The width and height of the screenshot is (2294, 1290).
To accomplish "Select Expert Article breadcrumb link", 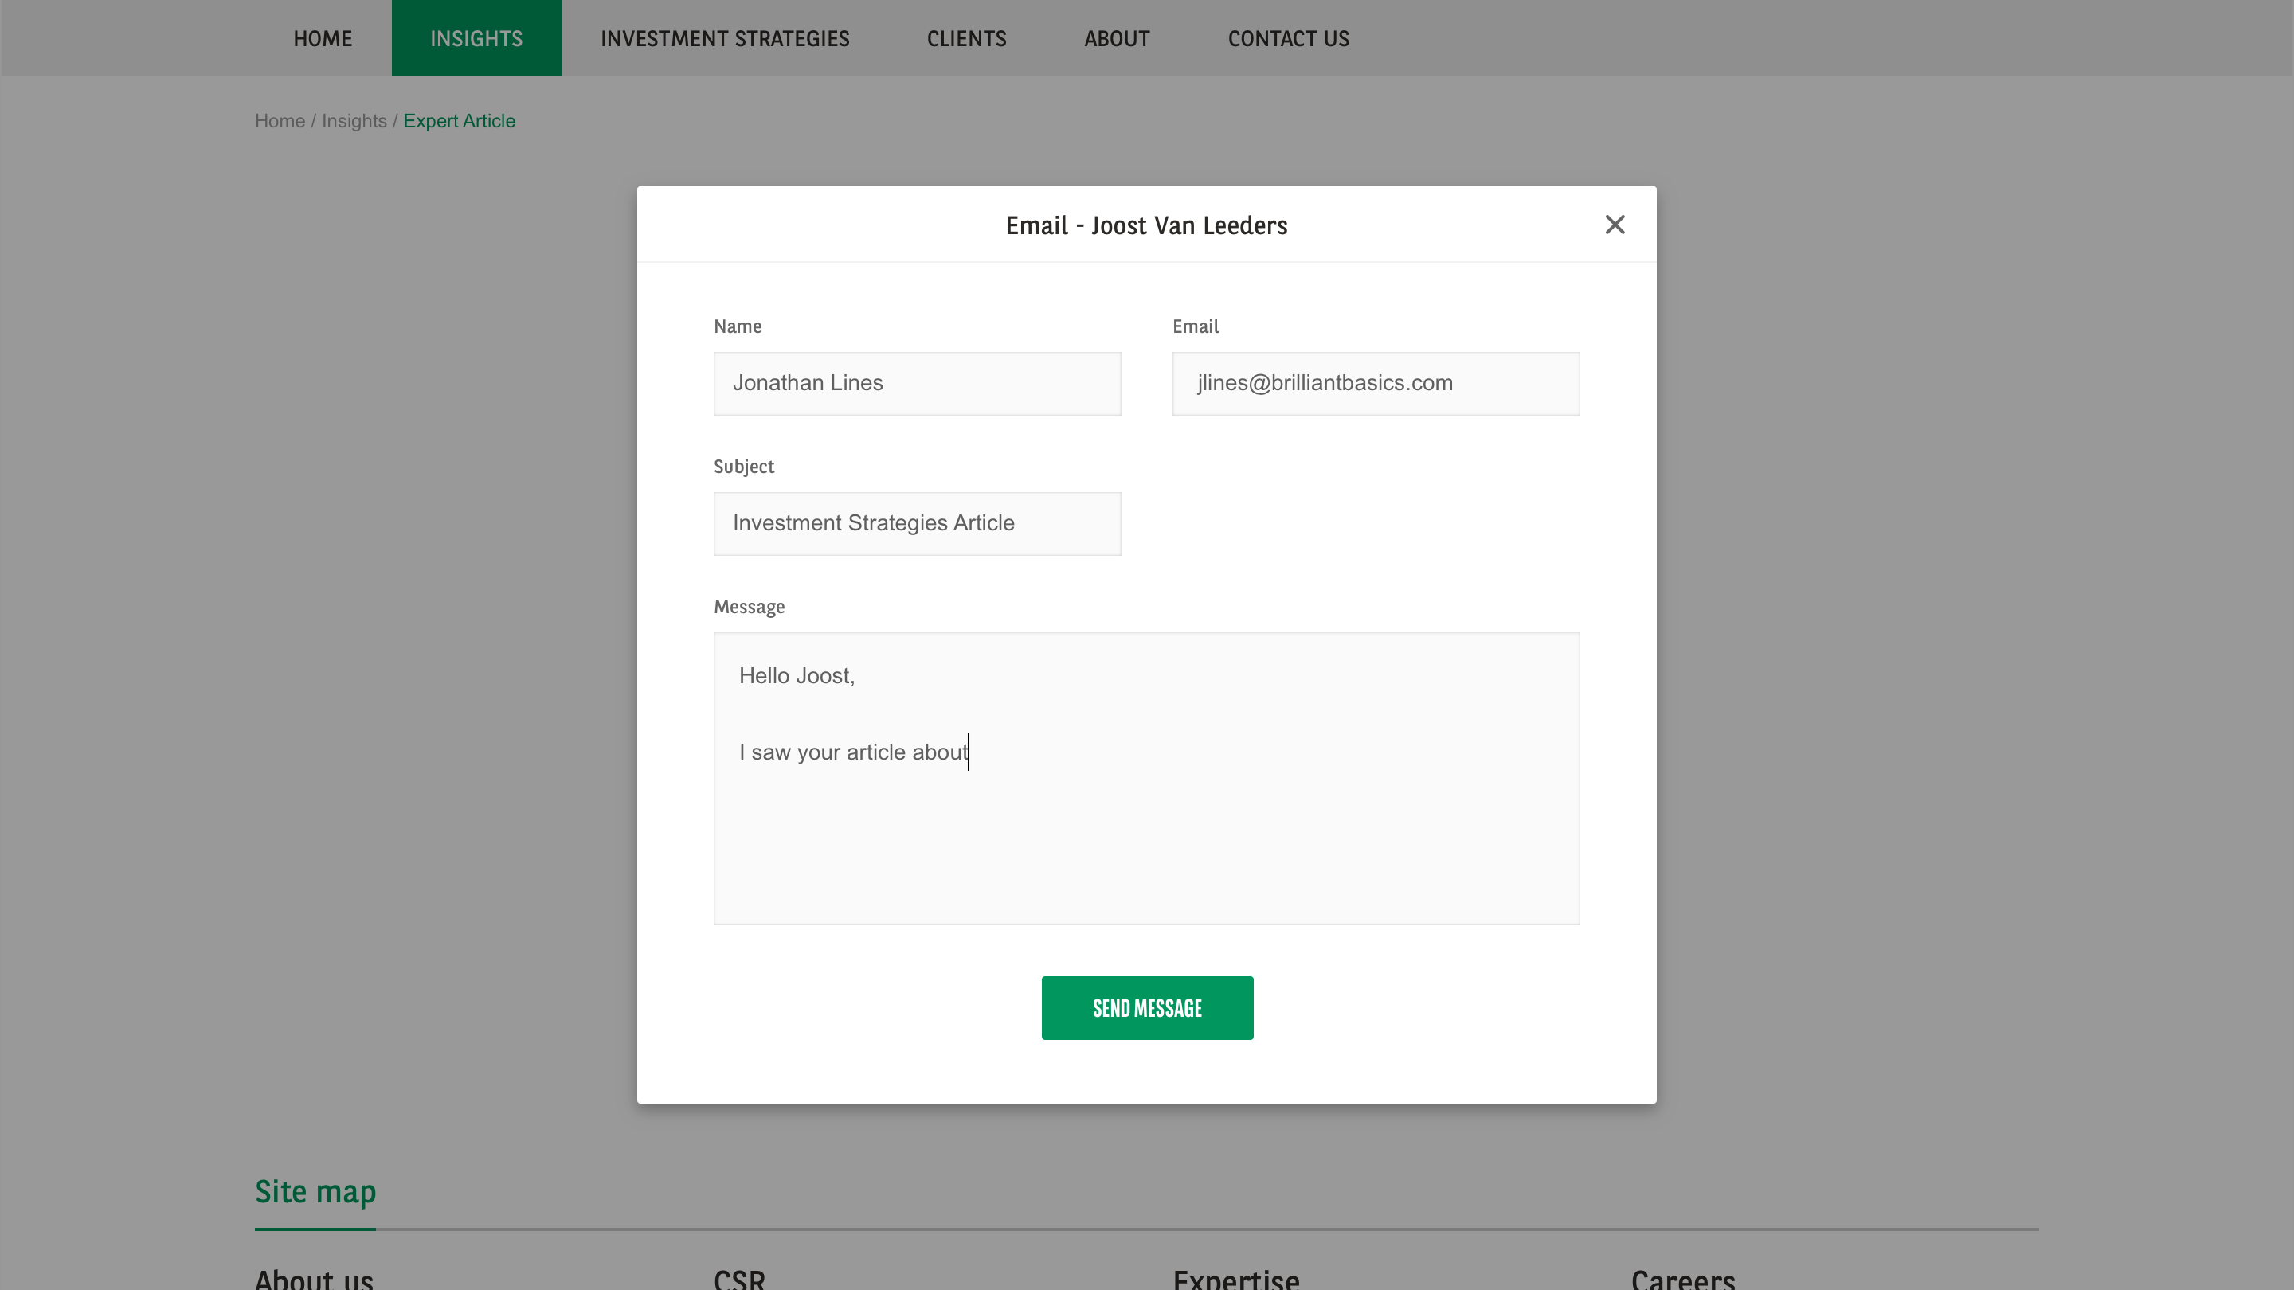I will [x=460, y=121].
